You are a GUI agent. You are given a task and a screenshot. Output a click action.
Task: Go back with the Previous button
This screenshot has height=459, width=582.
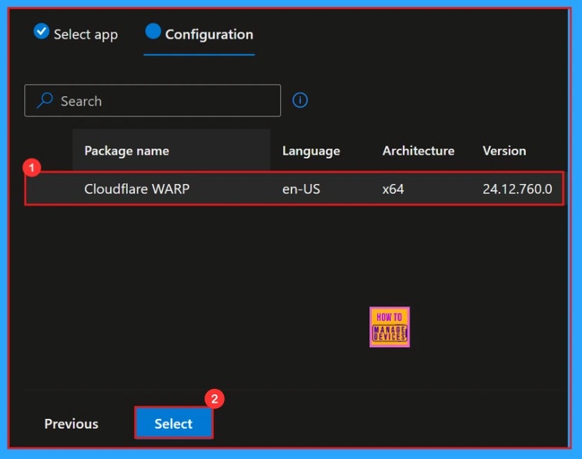tap(72, 424)
